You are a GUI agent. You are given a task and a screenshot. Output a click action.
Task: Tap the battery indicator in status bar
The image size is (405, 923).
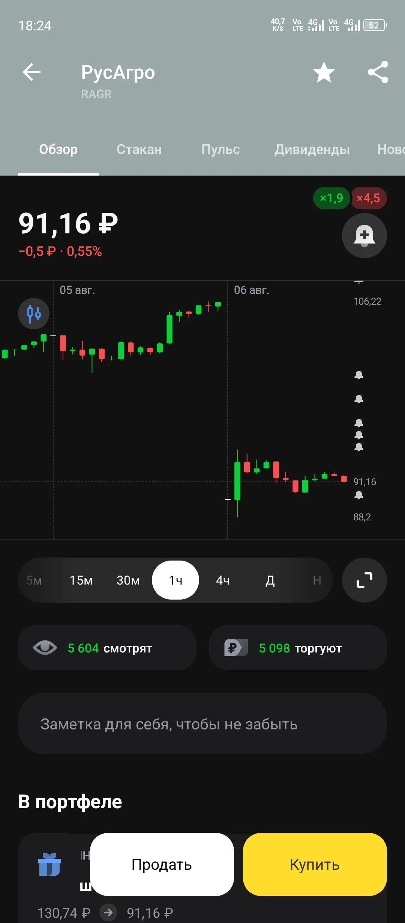point(375,25)
